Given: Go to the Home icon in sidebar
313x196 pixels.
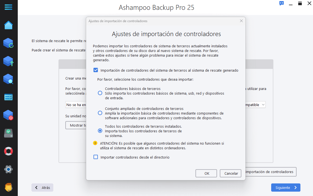Looking at the screenshot, I should click(x=8, y=25).
